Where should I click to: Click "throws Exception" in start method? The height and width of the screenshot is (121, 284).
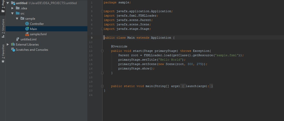195,51
